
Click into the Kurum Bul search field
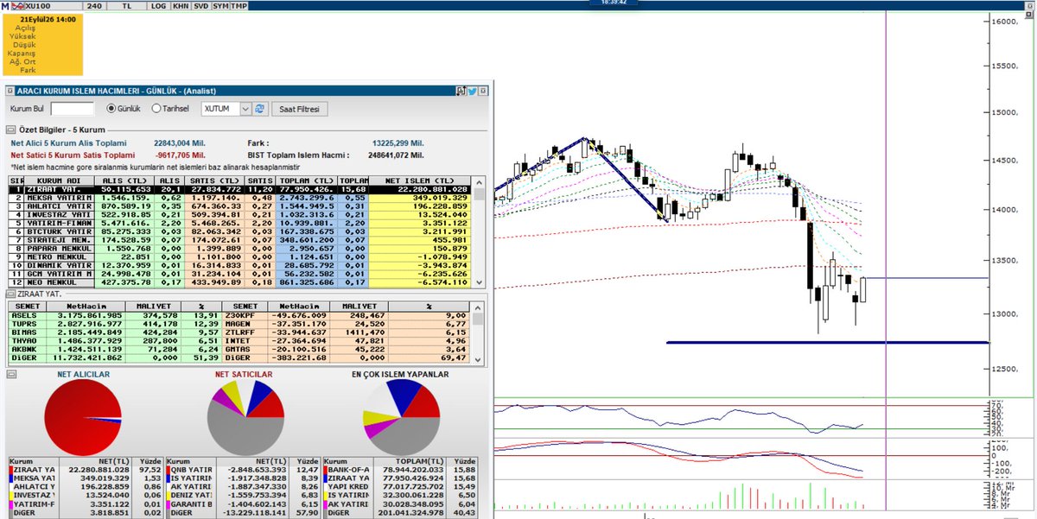73,109
